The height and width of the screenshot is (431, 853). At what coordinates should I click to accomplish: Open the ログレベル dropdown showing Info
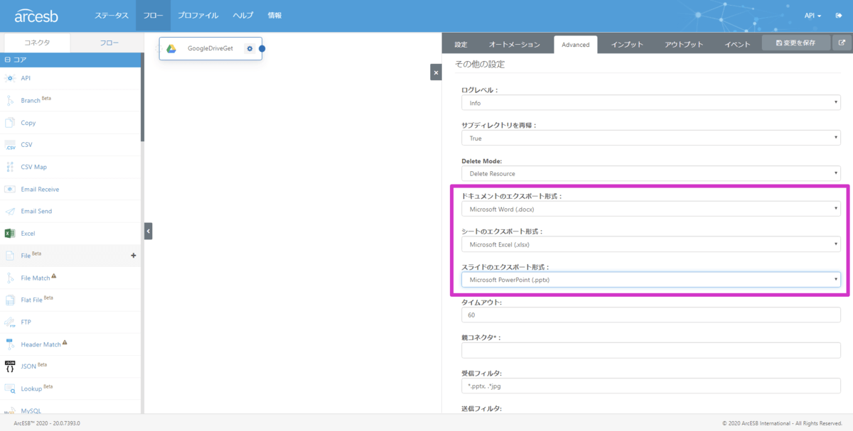click(650, 103)
